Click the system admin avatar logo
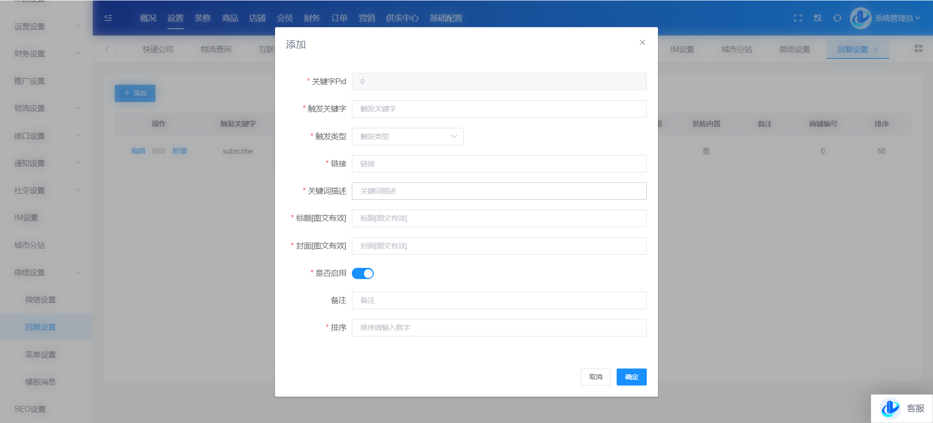 (x=861, y=18)
